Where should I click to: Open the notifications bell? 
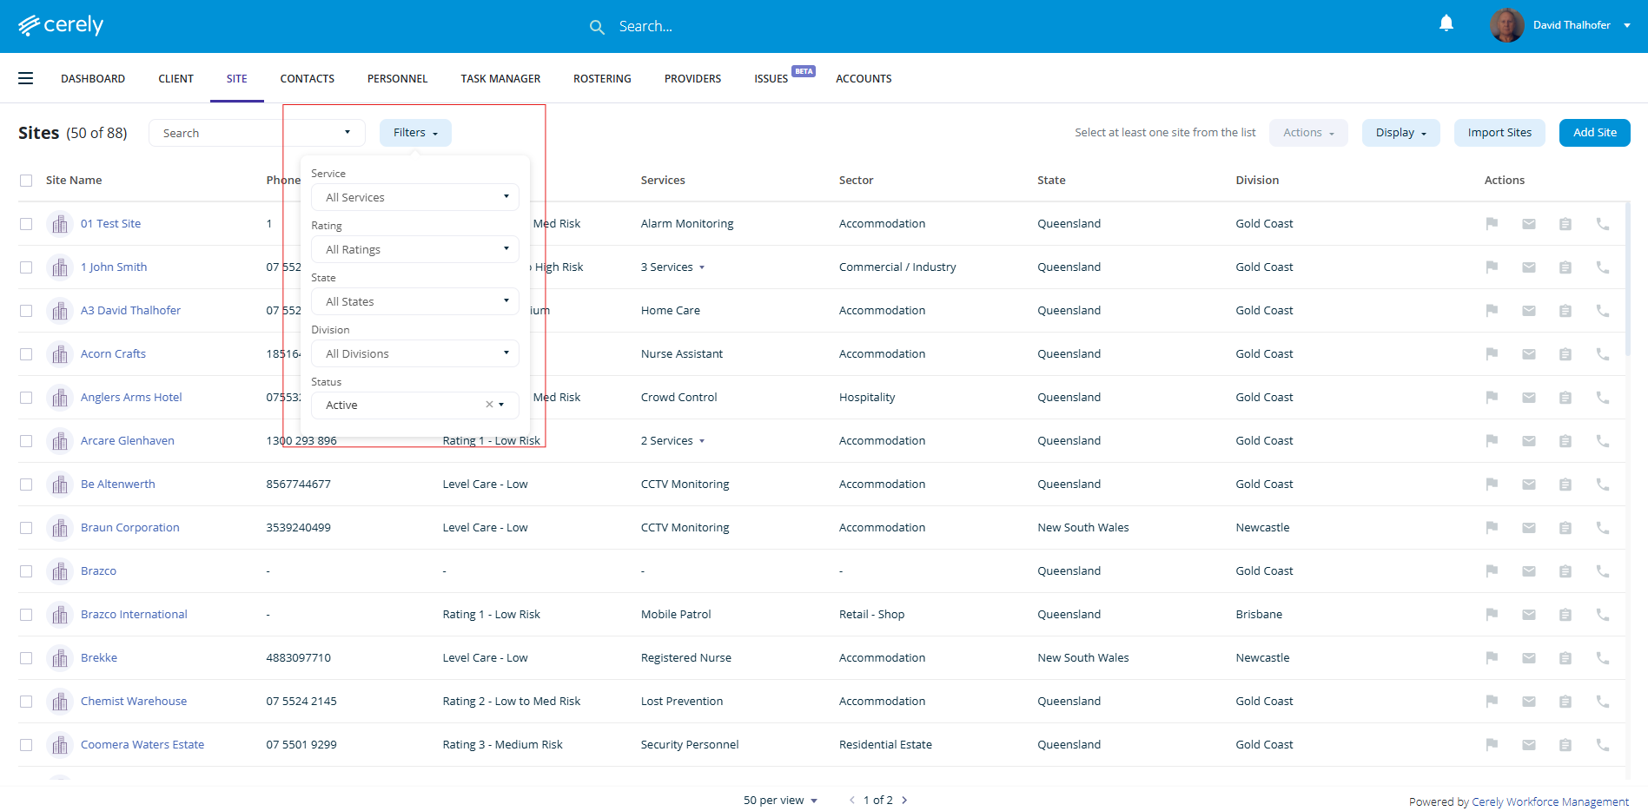[1446, 23]
